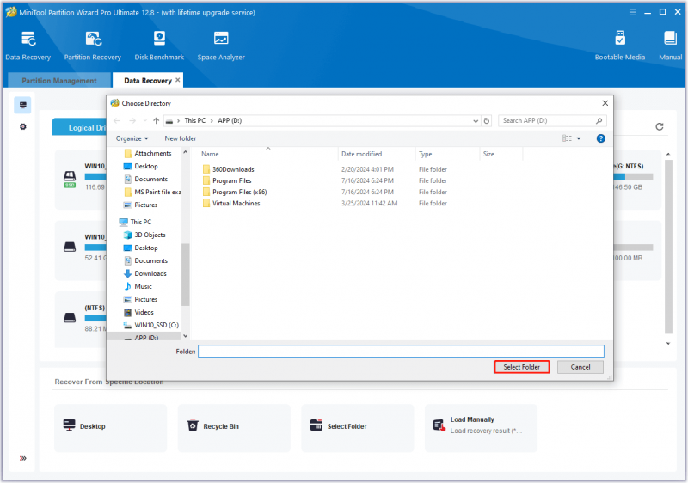The height and width of the screenshot is (483, 688).
Task: Select Downloads in the navigation tree
Action: point(150,273)
